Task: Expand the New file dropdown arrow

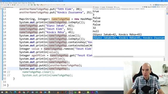Action: click(3, 5)
